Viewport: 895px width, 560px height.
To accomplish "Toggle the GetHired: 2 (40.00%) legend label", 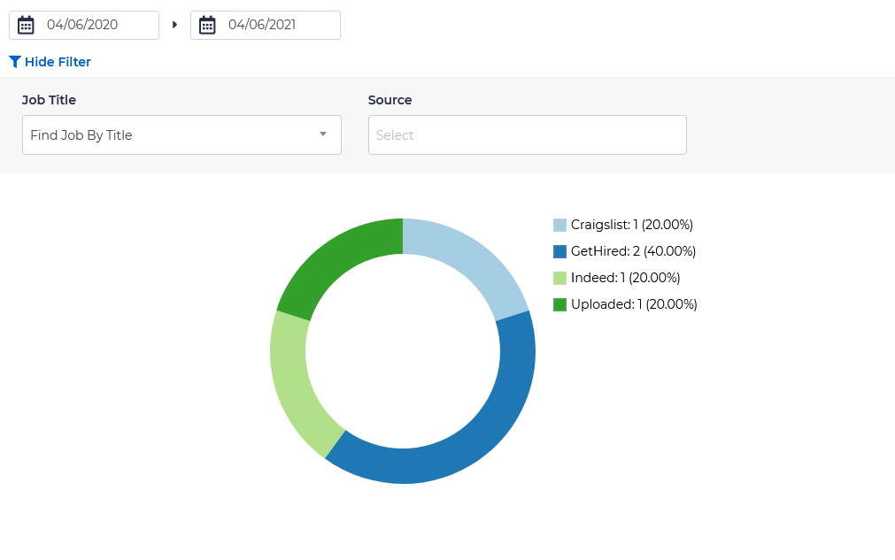I will [x=633, y=251].
